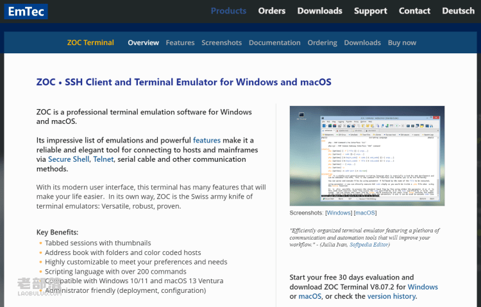Open Downloads tab in ZOC submenu
The image size is (481, 307).
(362, 43)
